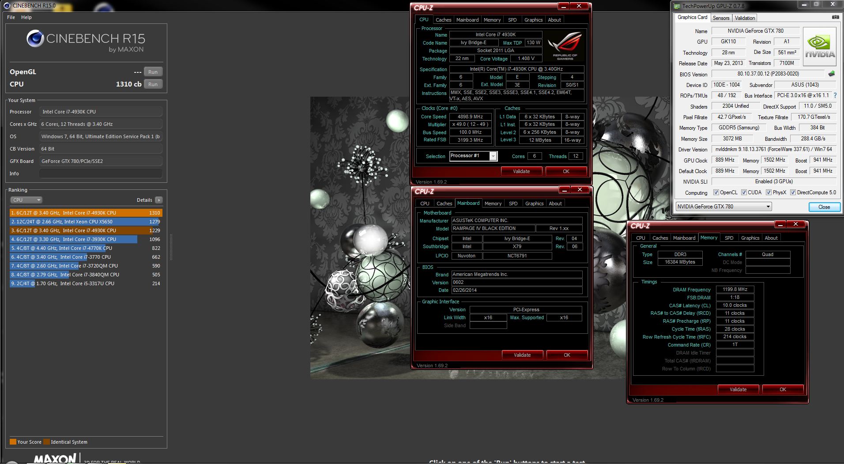Click the Cinebench panel splitter handle
The width and height of the screenshot is (844, 464).
coord(171,247)
